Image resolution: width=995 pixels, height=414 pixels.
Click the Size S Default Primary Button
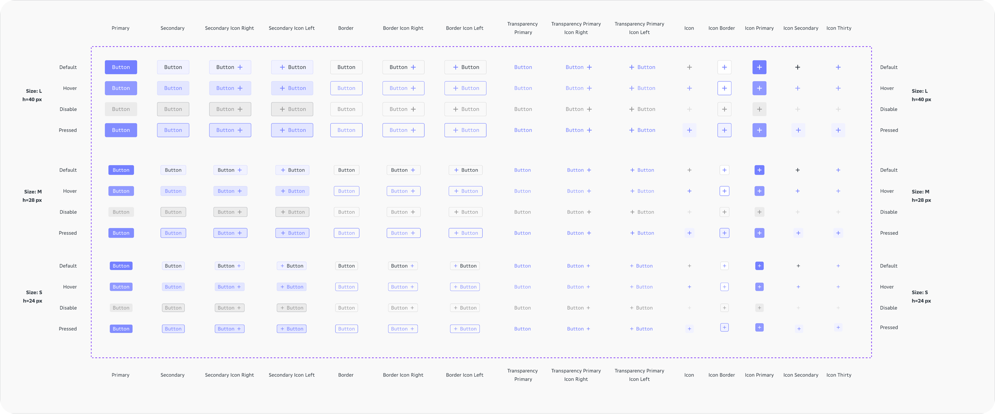(x=121, y=266)
